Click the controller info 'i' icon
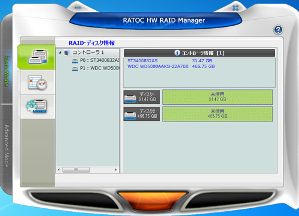 [x=177, y=53]
